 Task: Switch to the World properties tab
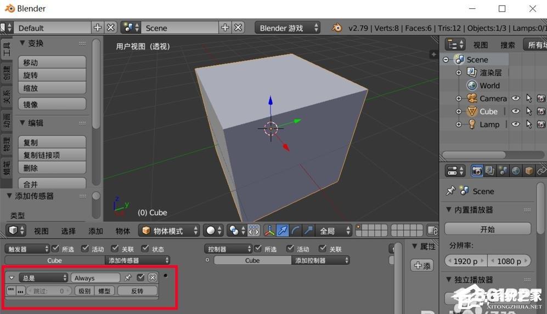[516, 171]
